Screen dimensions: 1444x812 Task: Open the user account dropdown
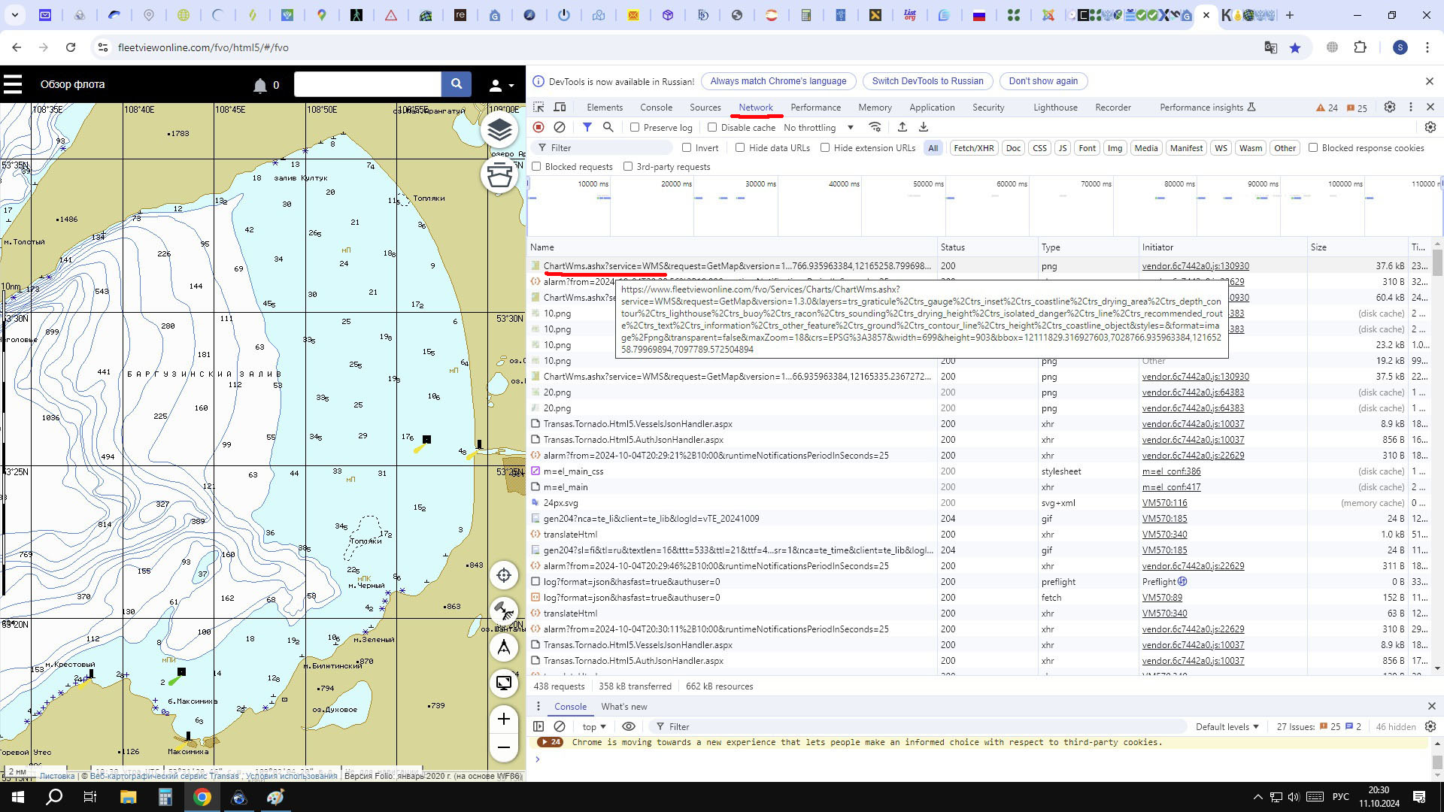coord(501,85)
